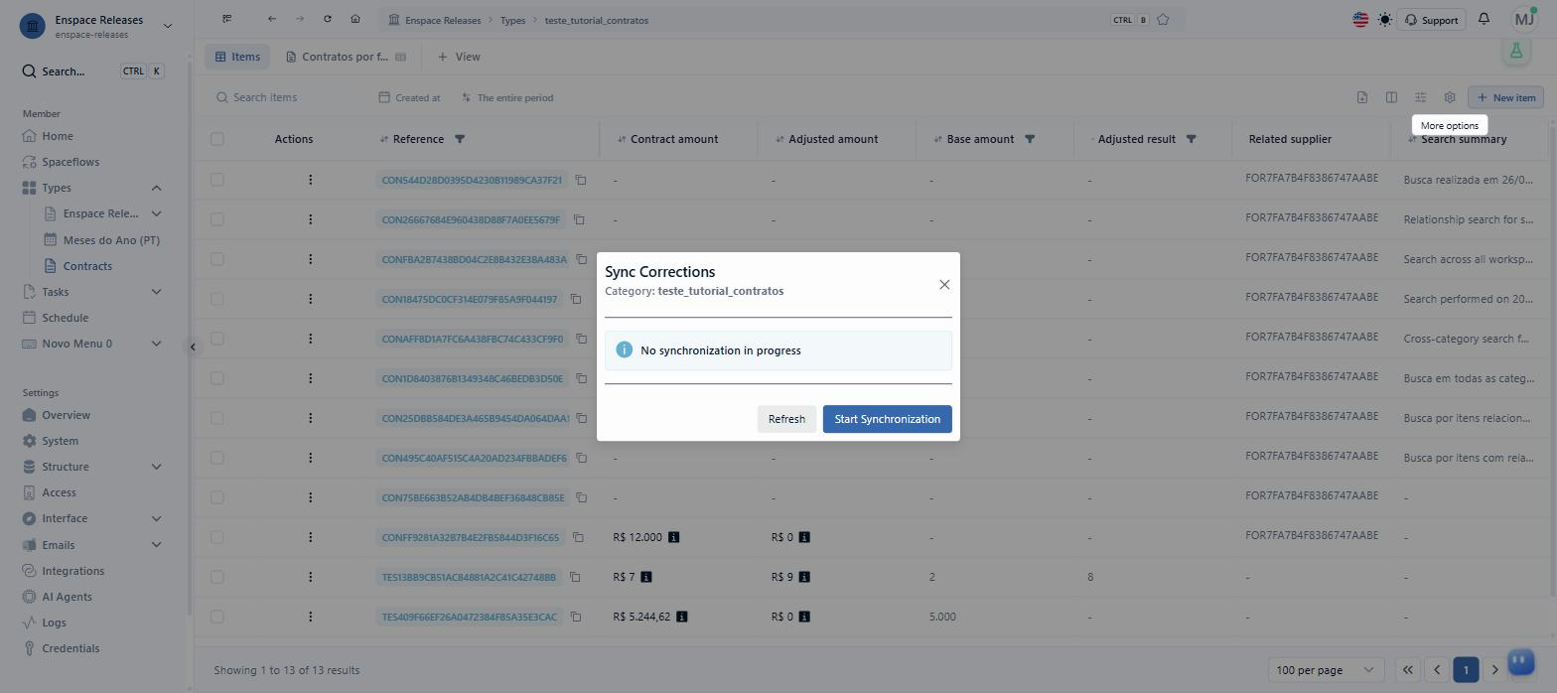This screenshot has height=693, width=1557.
Task: Go to page 1 pagination button
Action: click(x=1466, y=670)
